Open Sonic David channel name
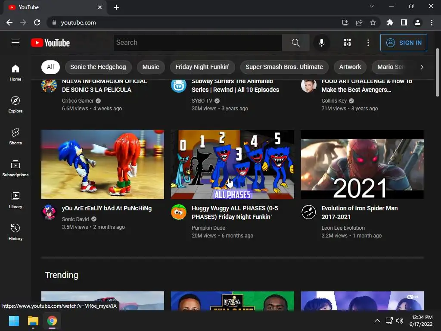 [x=75, y=219]
